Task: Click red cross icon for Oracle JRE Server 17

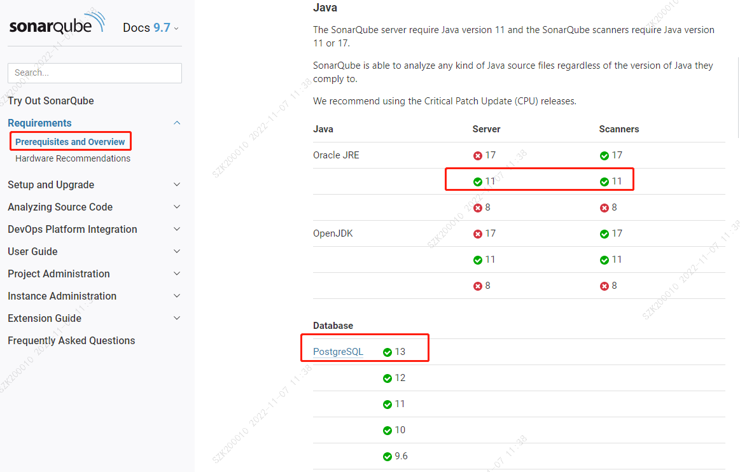Action: coord(478,156)
